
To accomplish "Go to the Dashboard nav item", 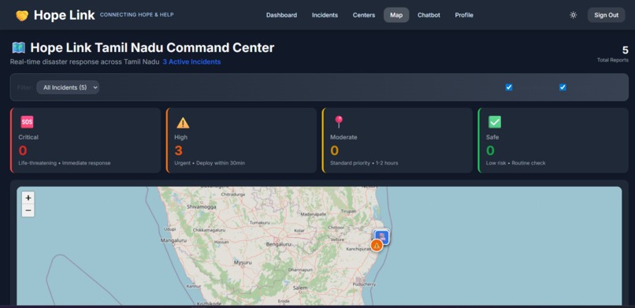I will [x=281, y=15].
